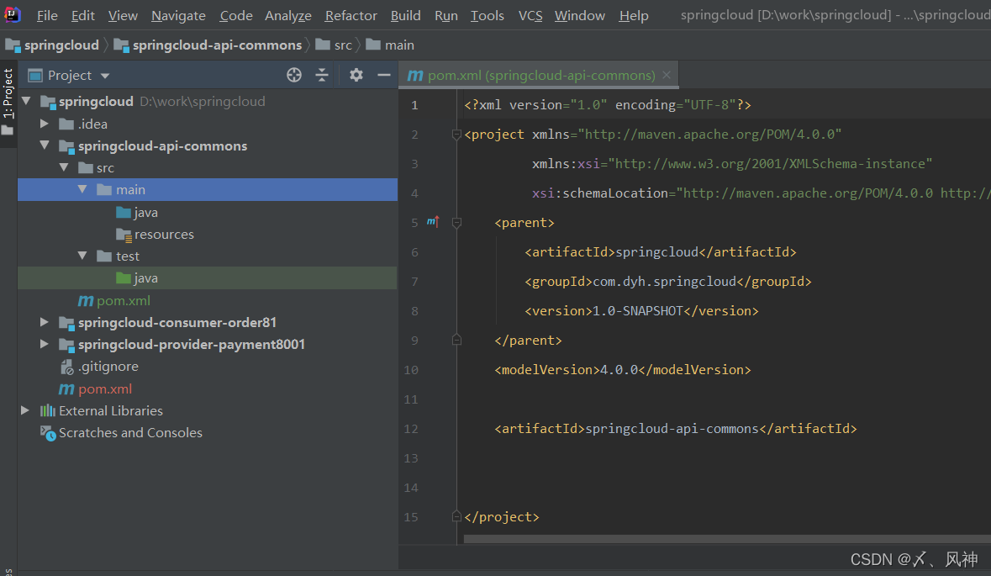Click main breadcrumb in navigation bar
Image resolution: width=991 pixels, height=576 pixels.
tap(391, 45)
